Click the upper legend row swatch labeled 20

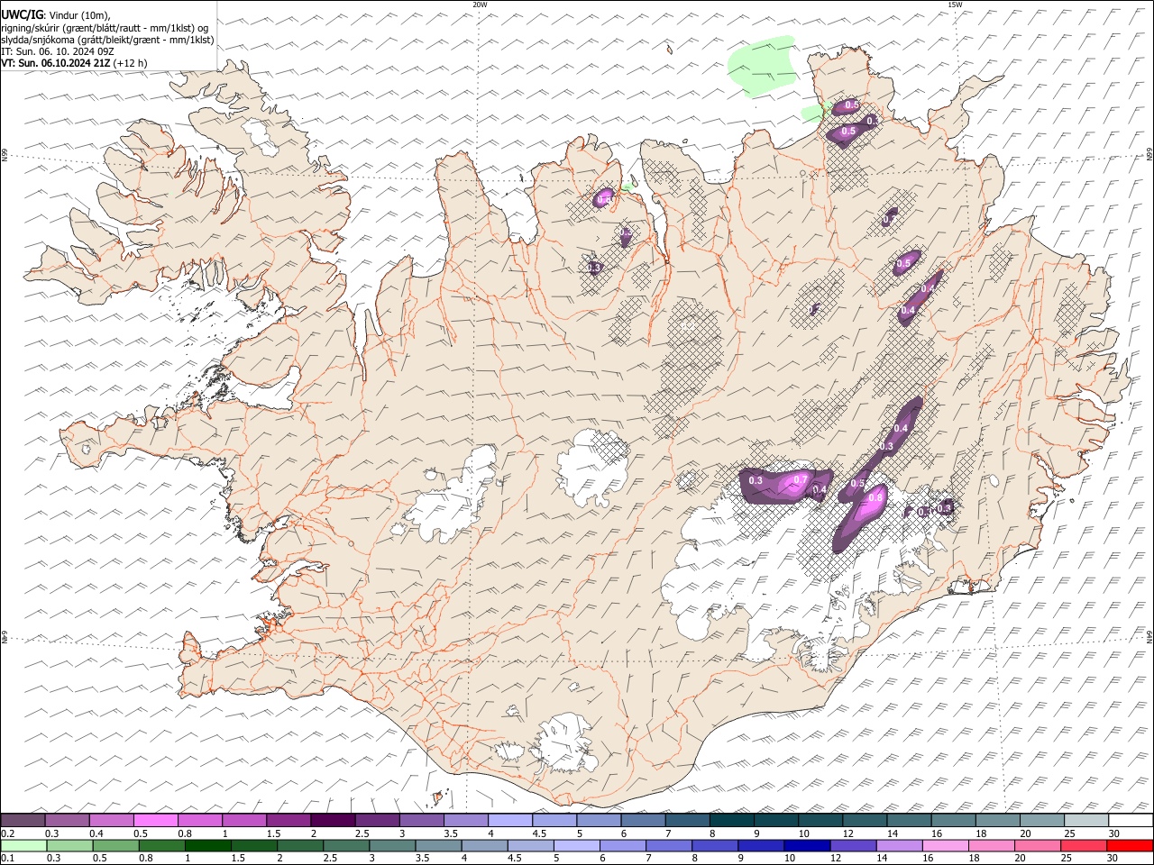point(1041,821)
